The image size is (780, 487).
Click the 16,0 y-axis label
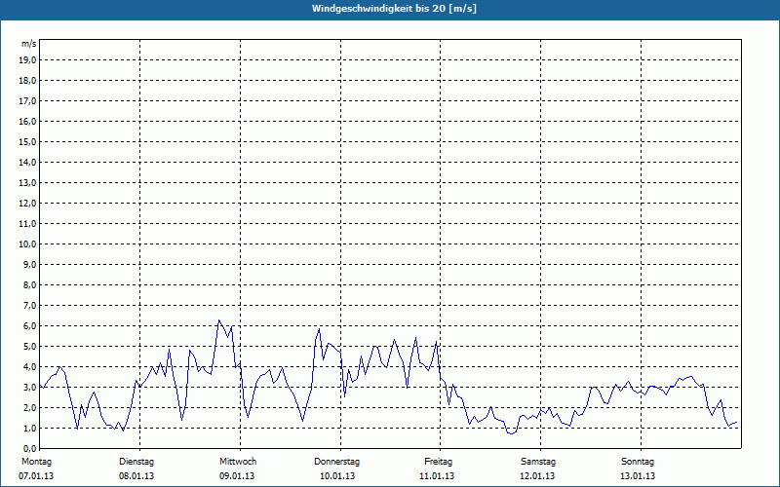tap(28, 121)
